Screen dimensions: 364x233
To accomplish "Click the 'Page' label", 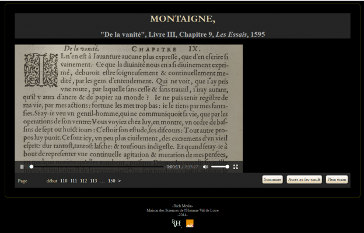I will coord(23,181).
